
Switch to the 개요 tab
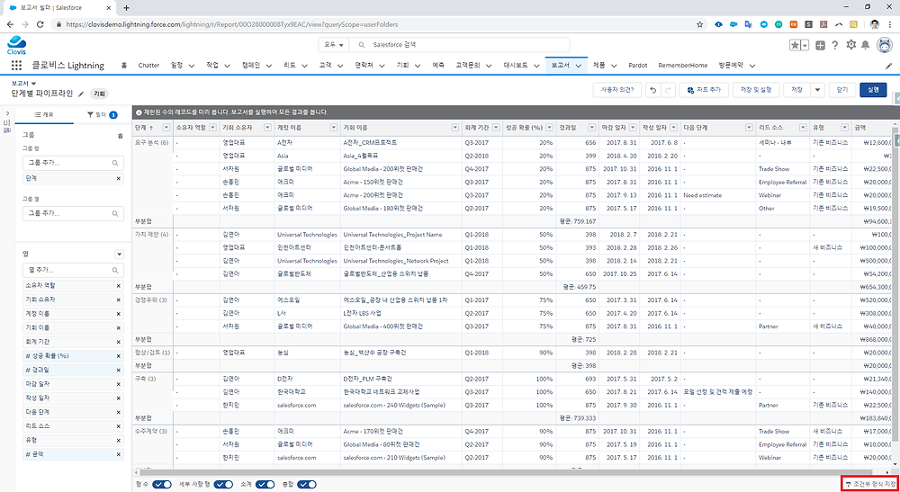tap(44, 115)
